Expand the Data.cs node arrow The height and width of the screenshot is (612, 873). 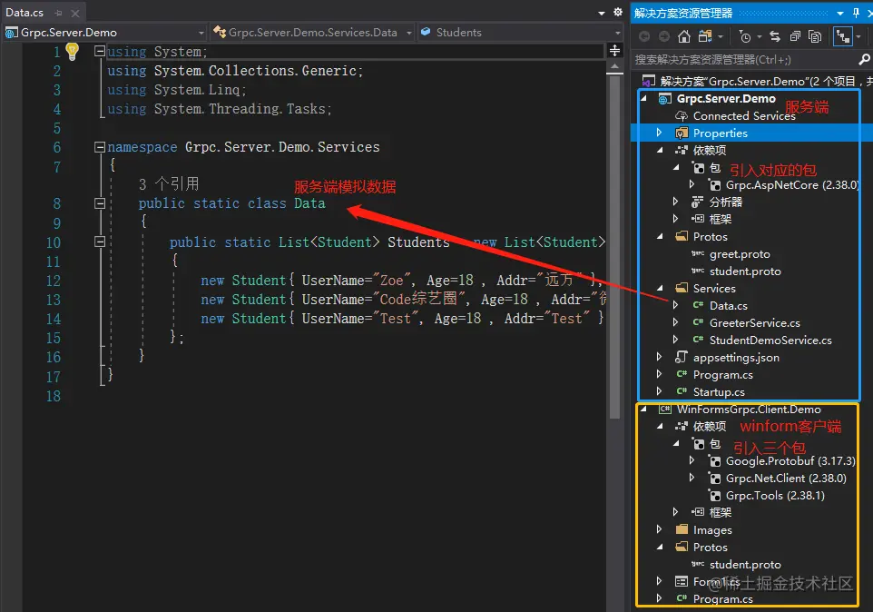point(676,305)
